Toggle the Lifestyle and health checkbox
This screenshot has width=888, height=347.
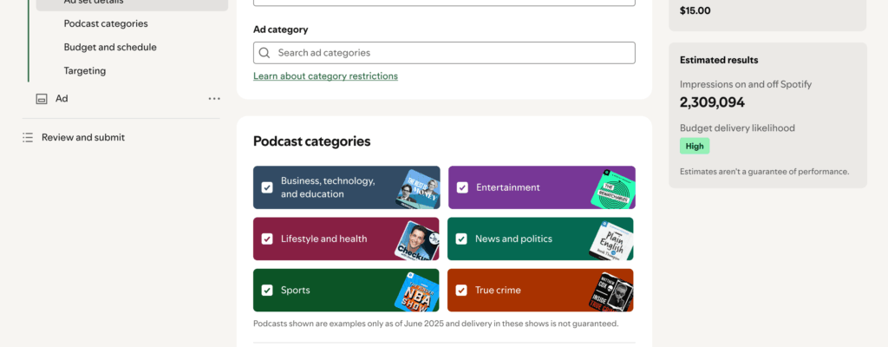267,239
